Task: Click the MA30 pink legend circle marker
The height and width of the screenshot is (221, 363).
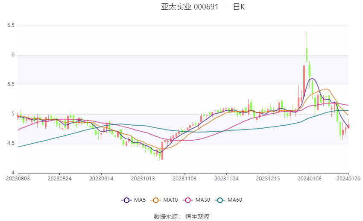Action: [x=188, y=200]
